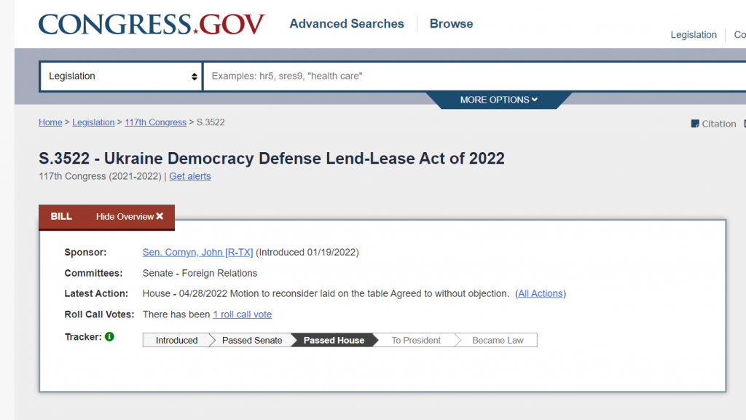746x420 pixels.
Task: Click the Passed House tracker step
Action: click(x=334, y=340)
